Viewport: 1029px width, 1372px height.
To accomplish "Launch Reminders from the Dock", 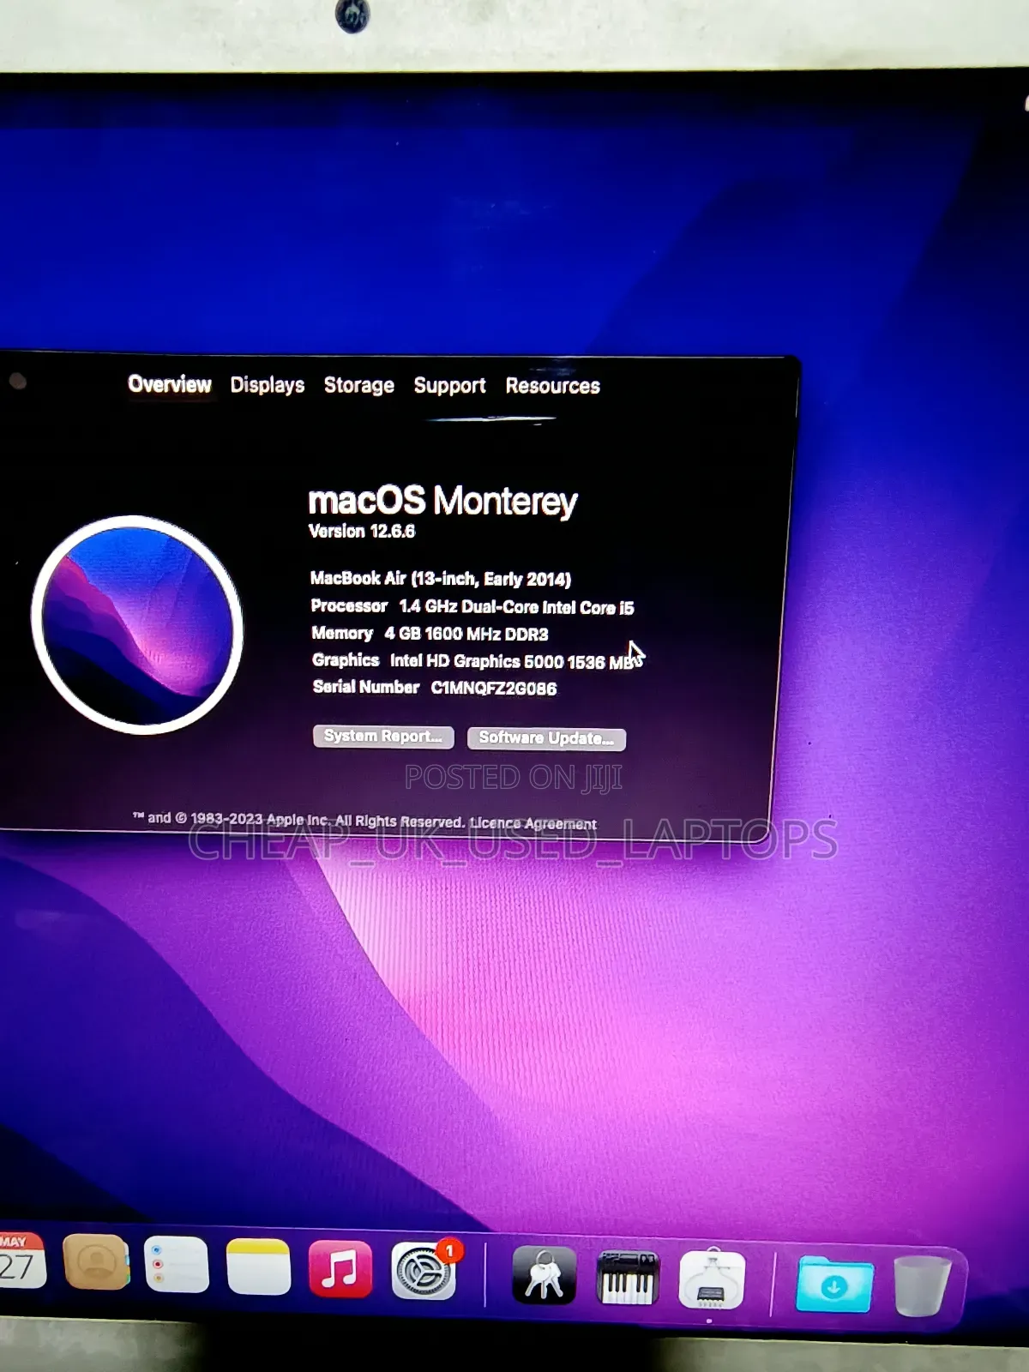I will [x=177, y=1264].
